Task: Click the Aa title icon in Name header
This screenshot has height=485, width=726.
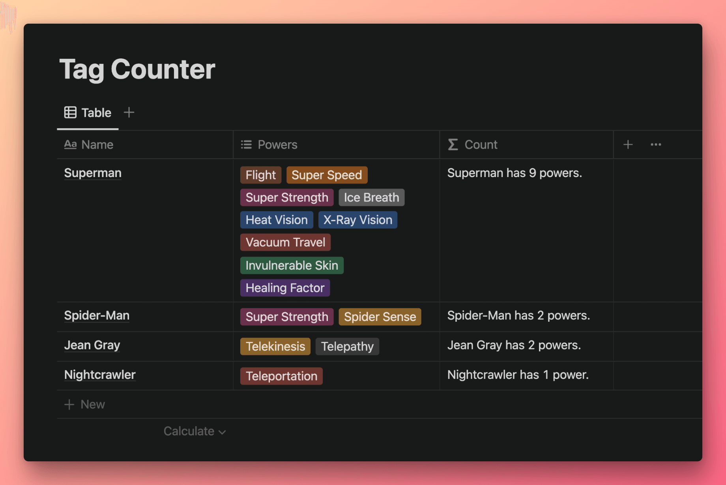Action: click(x=70, y=145)
